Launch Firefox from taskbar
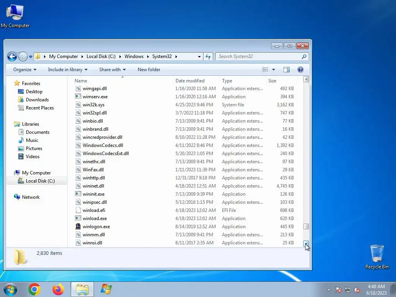Screen dimensions: 396x297 [x=58, y=289]
